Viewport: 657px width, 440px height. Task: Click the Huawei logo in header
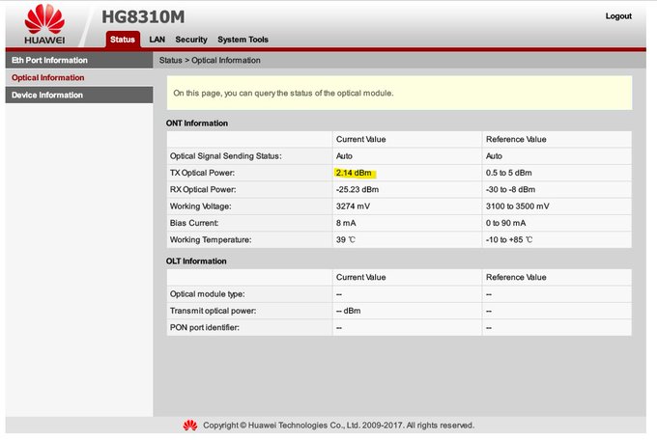pos(44,24)
